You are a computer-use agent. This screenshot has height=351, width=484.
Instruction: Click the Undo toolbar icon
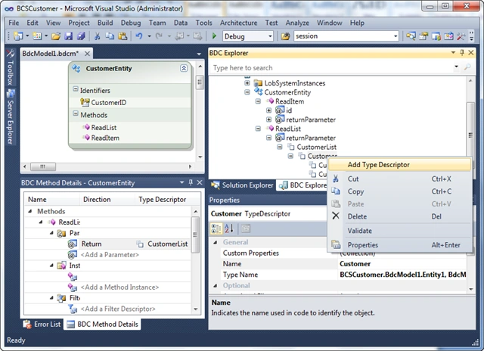(x=139, y=36)
